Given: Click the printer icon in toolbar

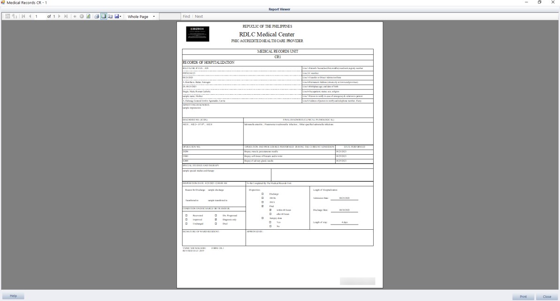Looking at the screenshot, I should click(97, 16).
